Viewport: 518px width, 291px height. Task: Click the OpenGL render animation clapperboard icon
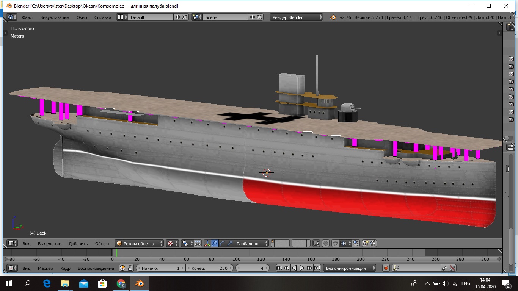click(373, 243)
